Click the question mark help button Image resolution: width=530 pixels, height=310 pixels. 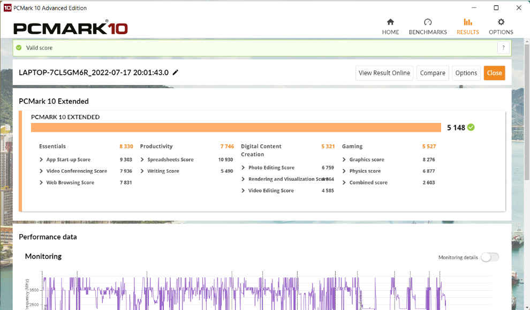coord(503,48)
